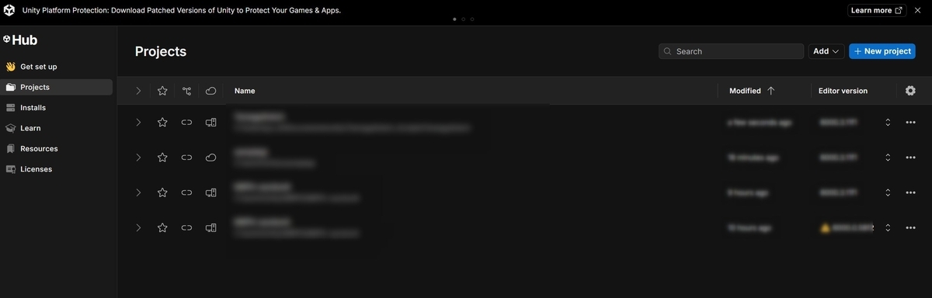The height and width of the screenshot is (298, 932).
Task: Show the second banner slide dot
Action: (x=464, y=19)
